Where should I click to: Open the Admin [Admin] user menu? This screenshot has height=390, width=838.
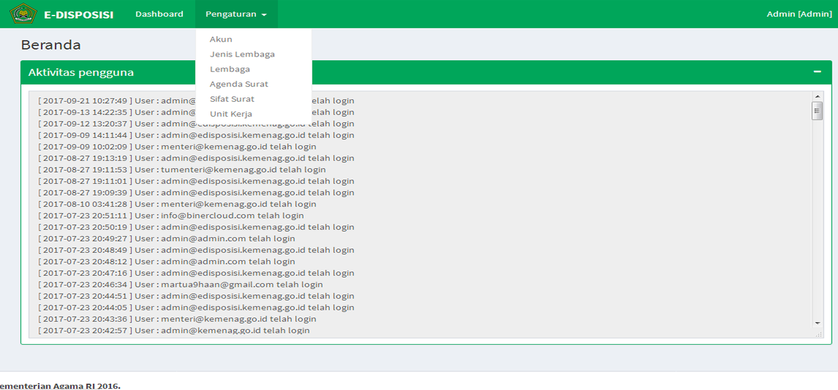click(x=799, y=14)
